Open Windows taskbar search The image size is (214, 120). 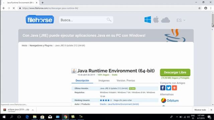[x=12, y=117]
